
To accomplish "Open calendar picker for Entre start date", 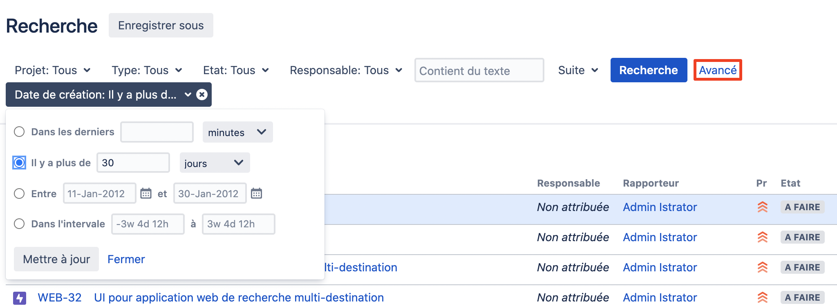I will coord(146,193).
